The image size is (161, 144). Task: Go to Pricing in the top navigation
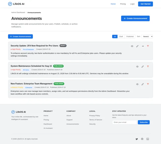pos(123,4)
